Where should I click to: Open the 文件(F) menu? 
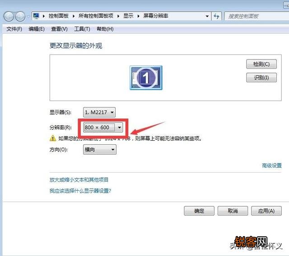pyautogui.click(x=14, y=29)
